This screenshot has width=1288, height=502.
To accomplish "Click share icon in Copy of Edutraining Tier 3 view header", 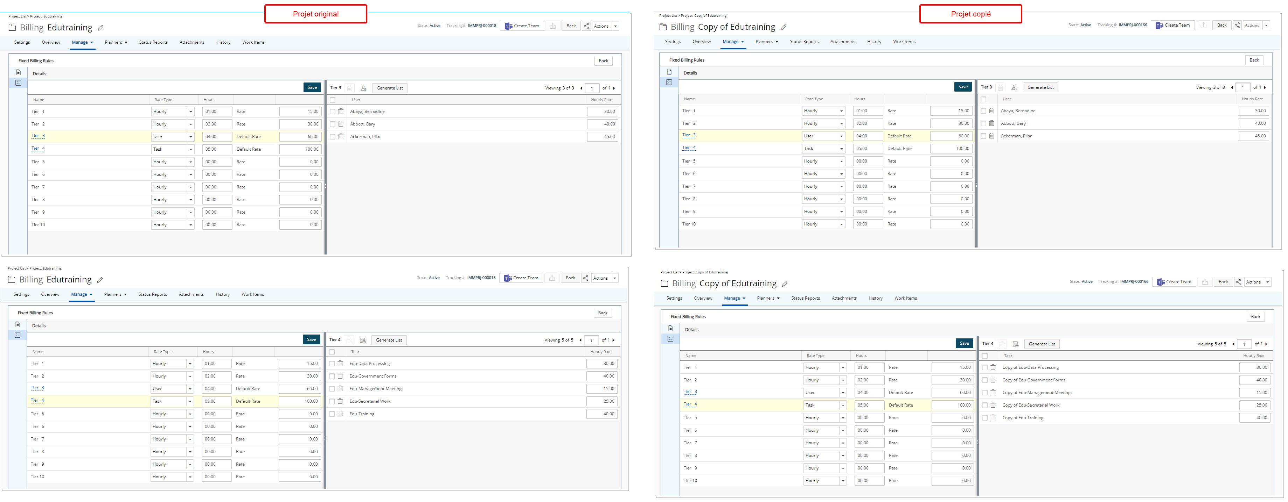I will (x=1237, y=25).
